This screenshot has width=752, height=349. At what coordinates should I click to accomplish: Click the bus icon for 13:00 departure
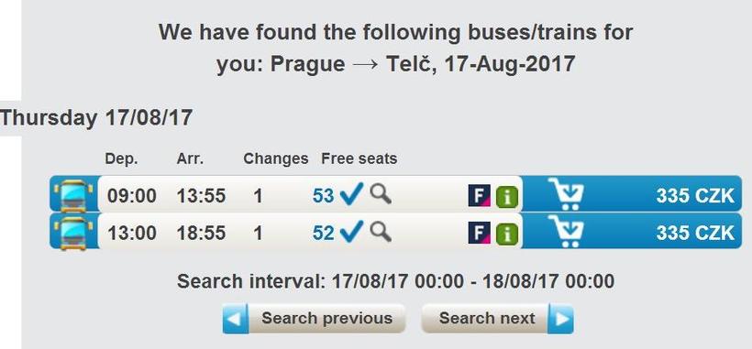[74, 234]
